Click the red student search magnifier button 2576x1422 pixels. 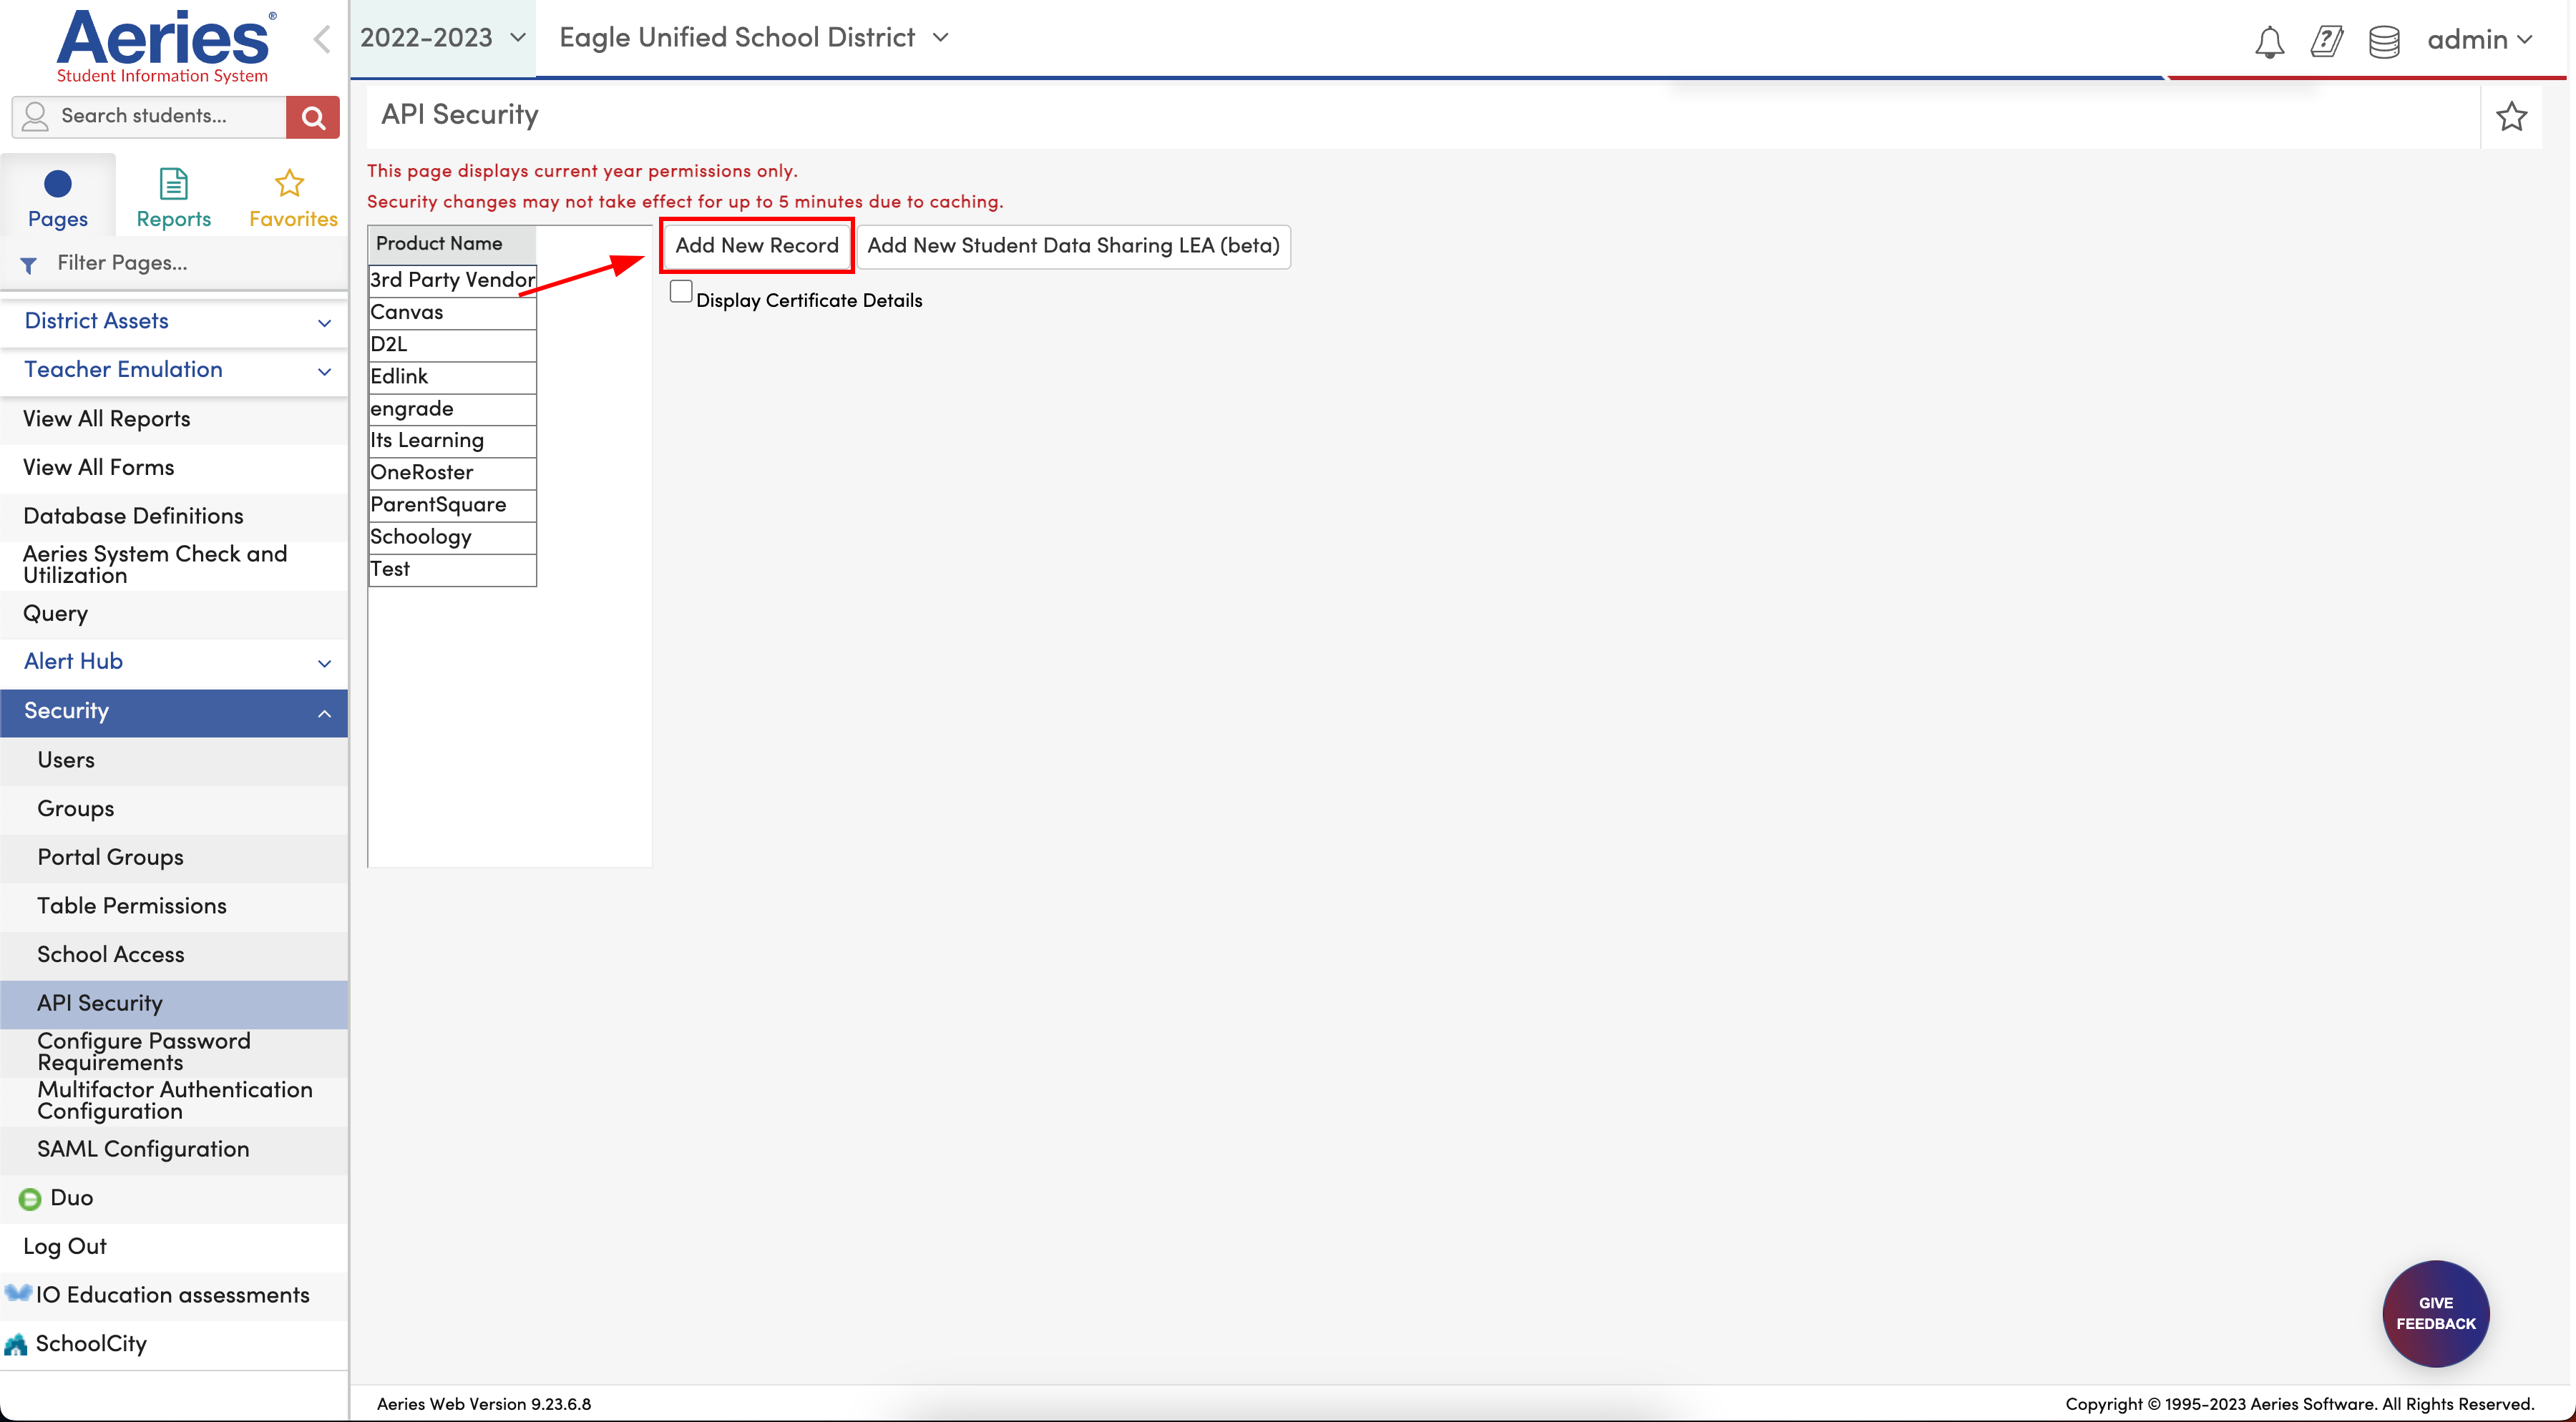click(x=313, y=117)
